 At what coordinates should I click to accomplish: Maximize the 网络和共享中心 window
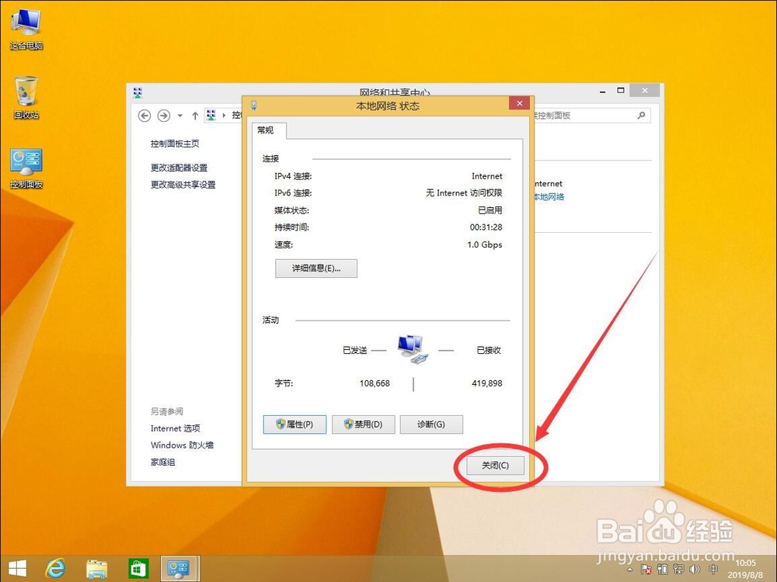(620, 91)
